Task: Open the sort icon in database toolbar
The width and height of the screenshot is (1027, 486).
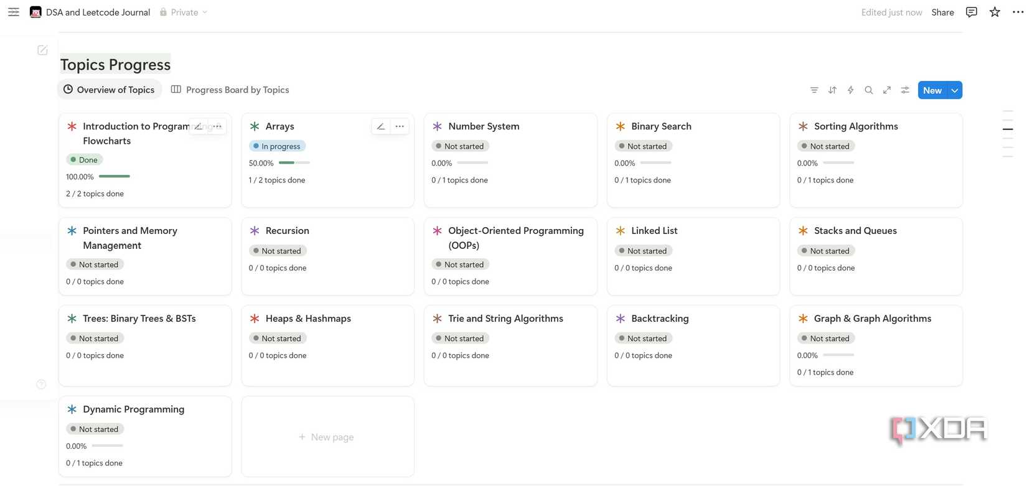Action: coord(832,90)
